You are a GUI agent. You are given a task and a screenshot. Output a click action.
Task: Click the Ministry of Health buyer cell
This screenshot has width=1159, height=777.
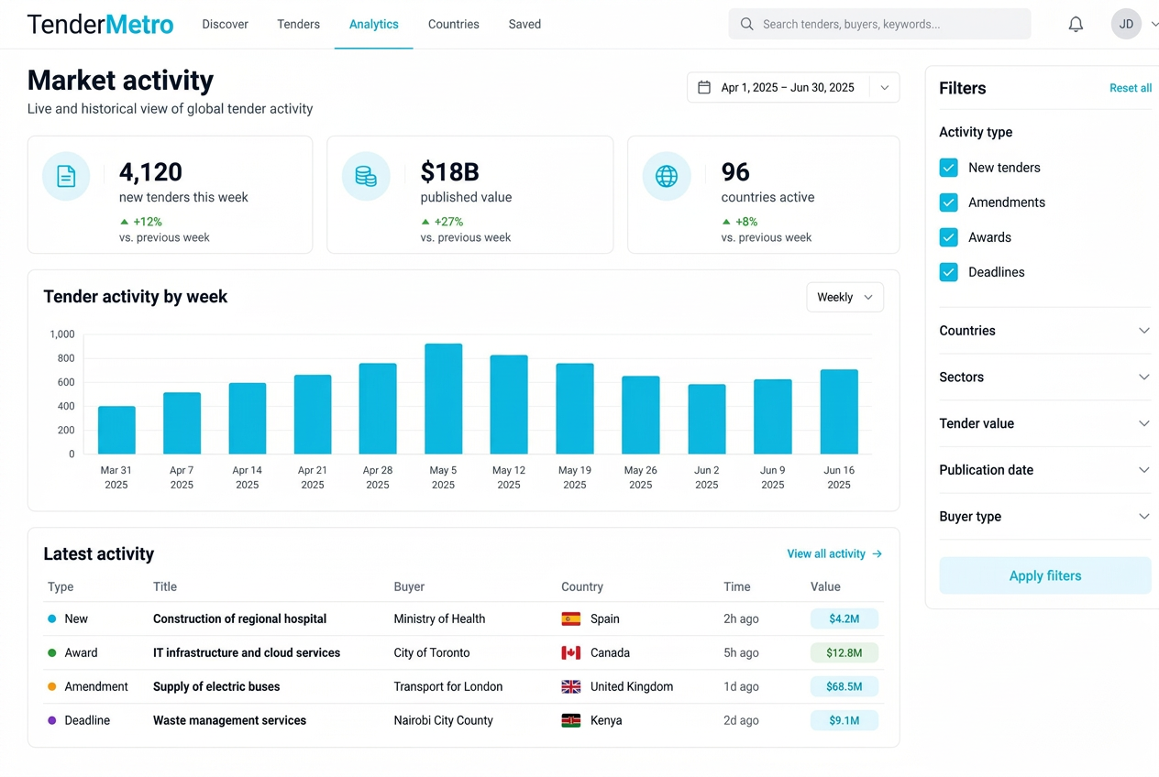pyautogui.click(x=439, y=618)
